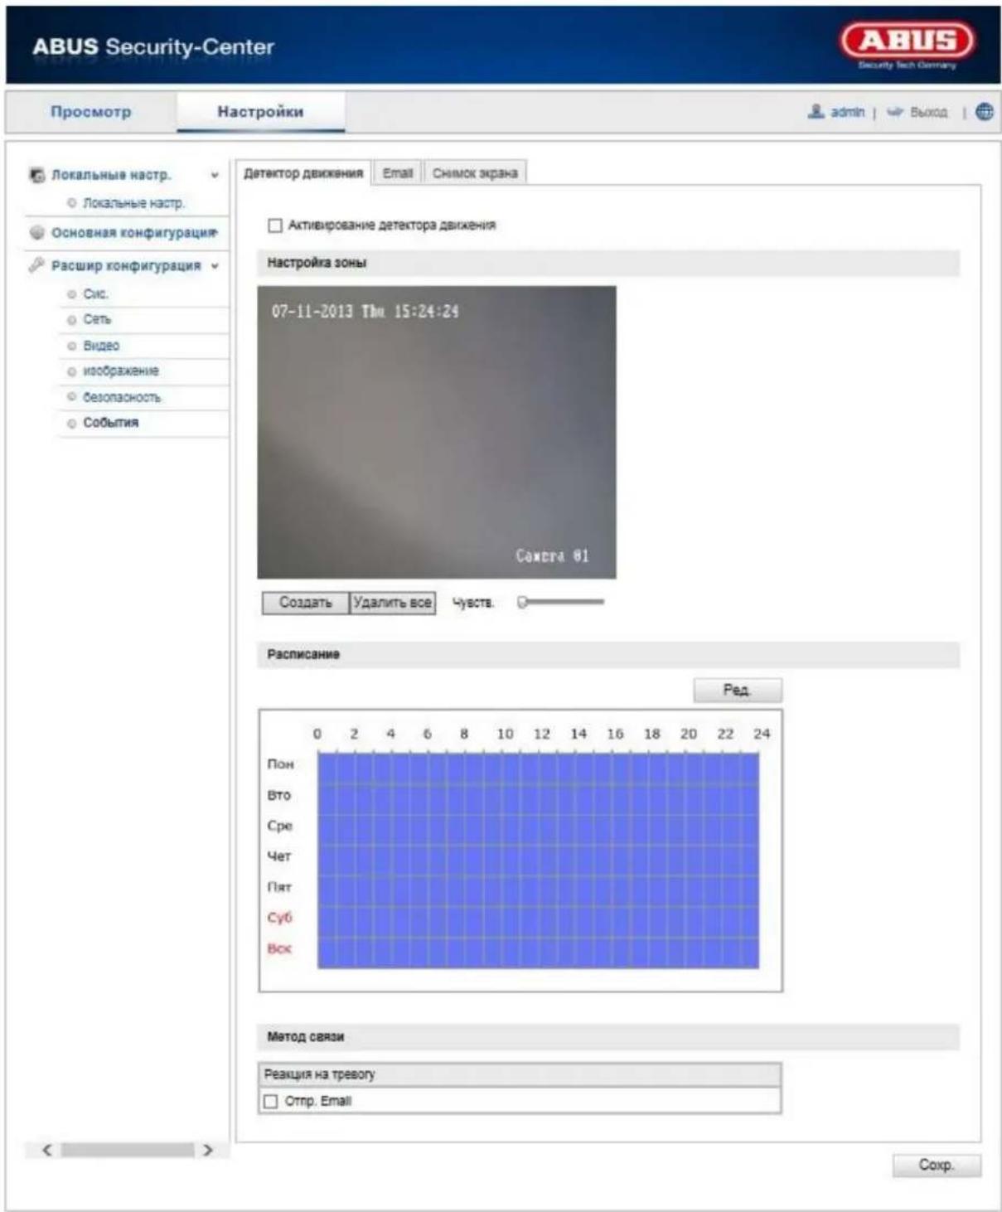Check the Отпр. Email checkbox
1002x1212 pixels.
(x=270, y=1101)
